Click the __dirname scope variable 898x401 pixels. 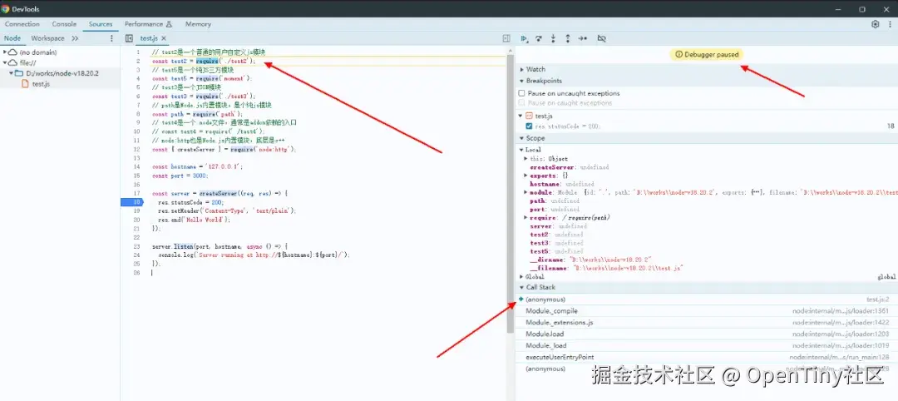(590, 260)
